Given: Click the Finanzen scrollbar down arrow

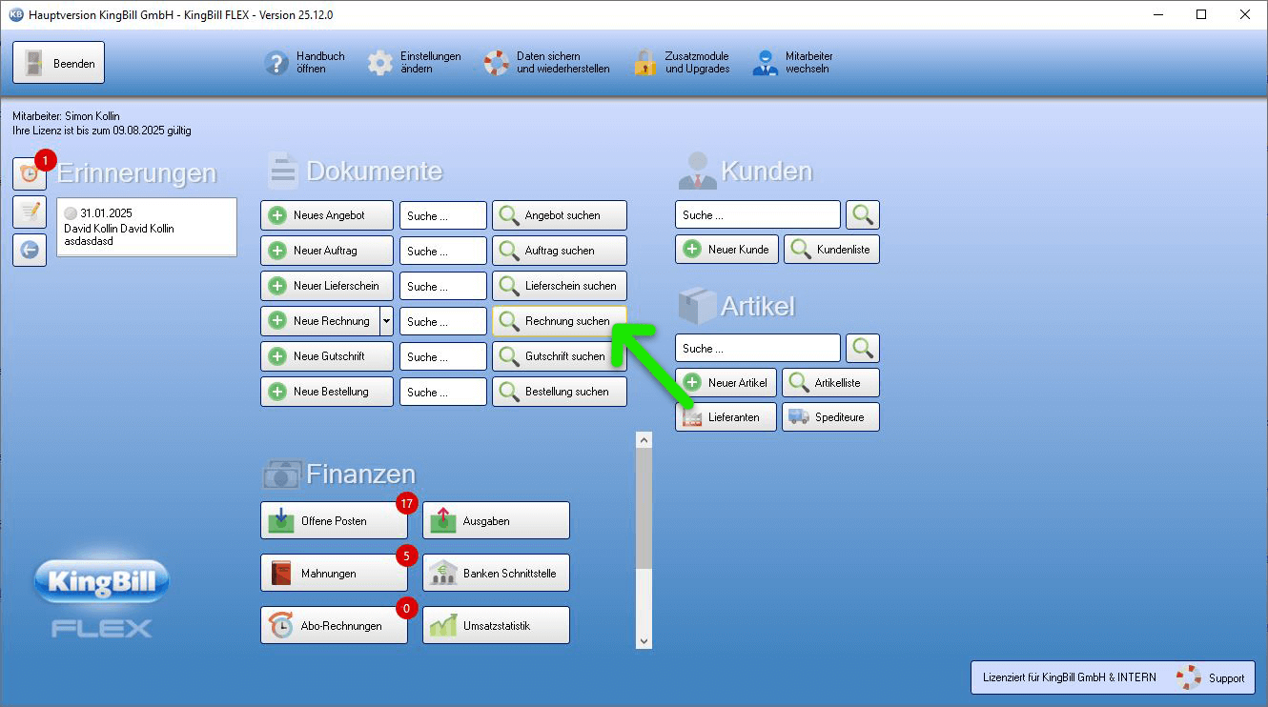Looking at the screenshot, I should click(x=644, y=641).
